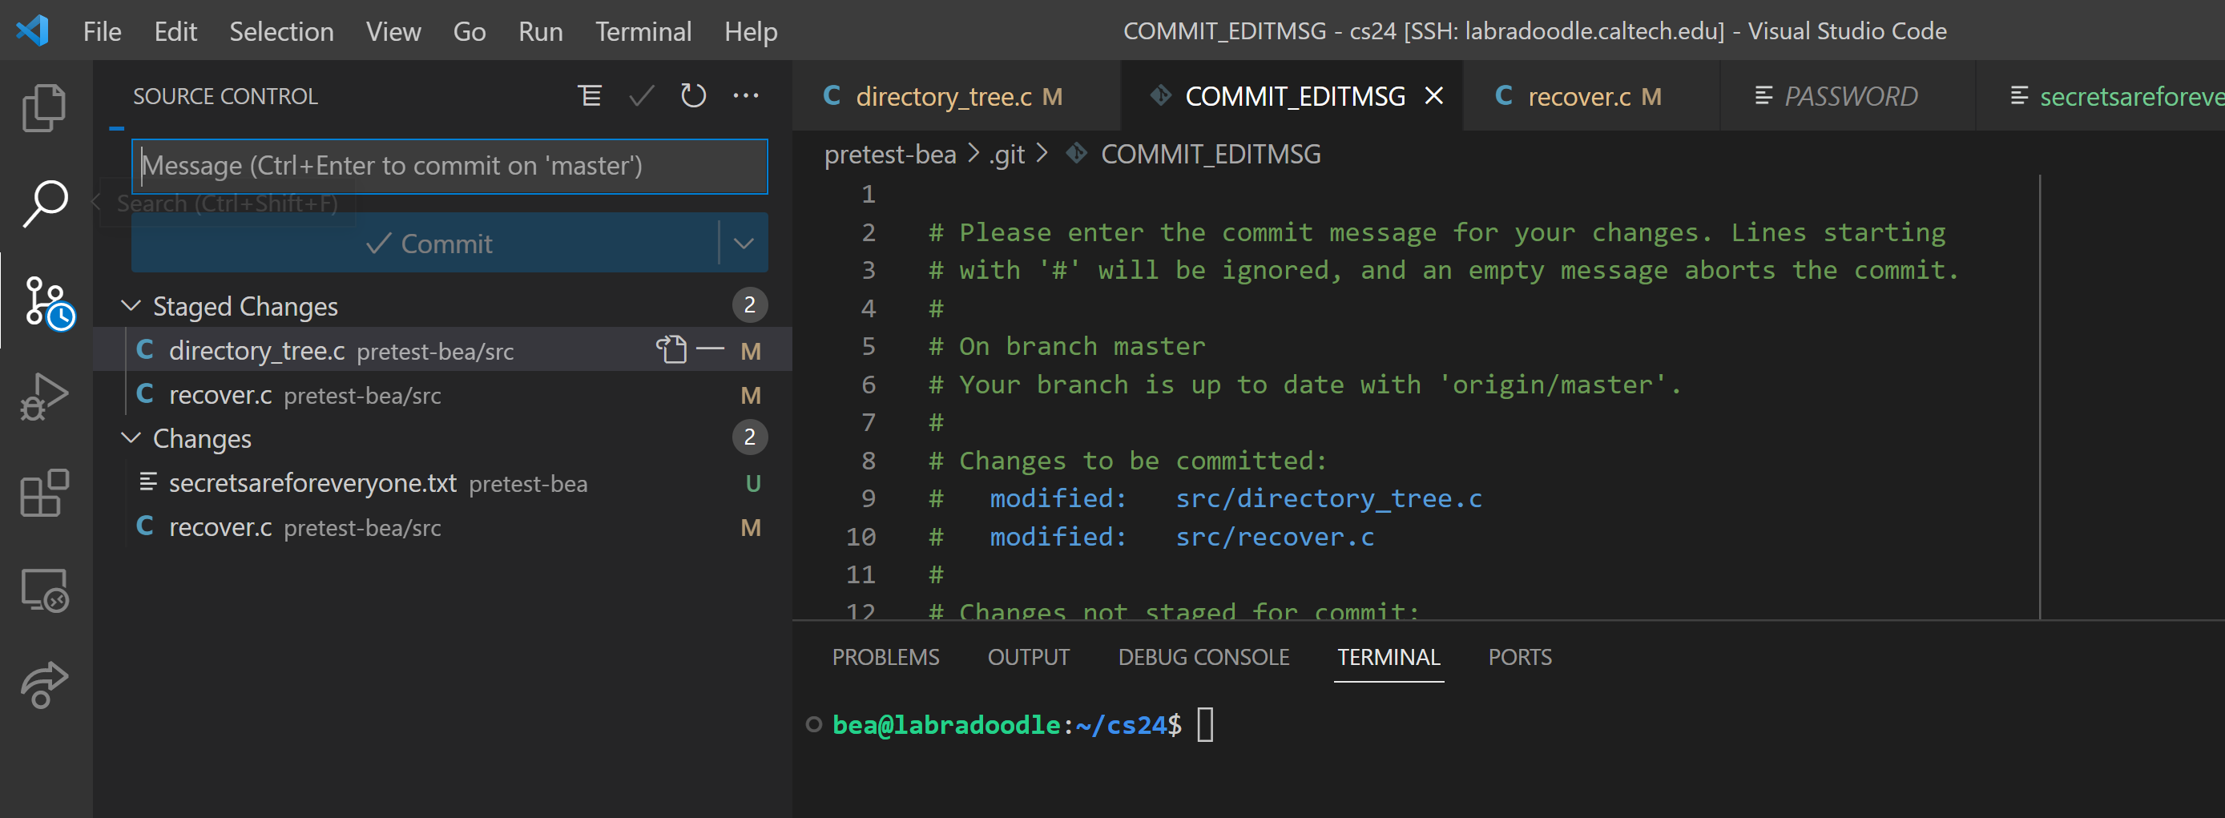2225x818 pixels.
Task: Open the Extensions view
Action: point(43,494)
